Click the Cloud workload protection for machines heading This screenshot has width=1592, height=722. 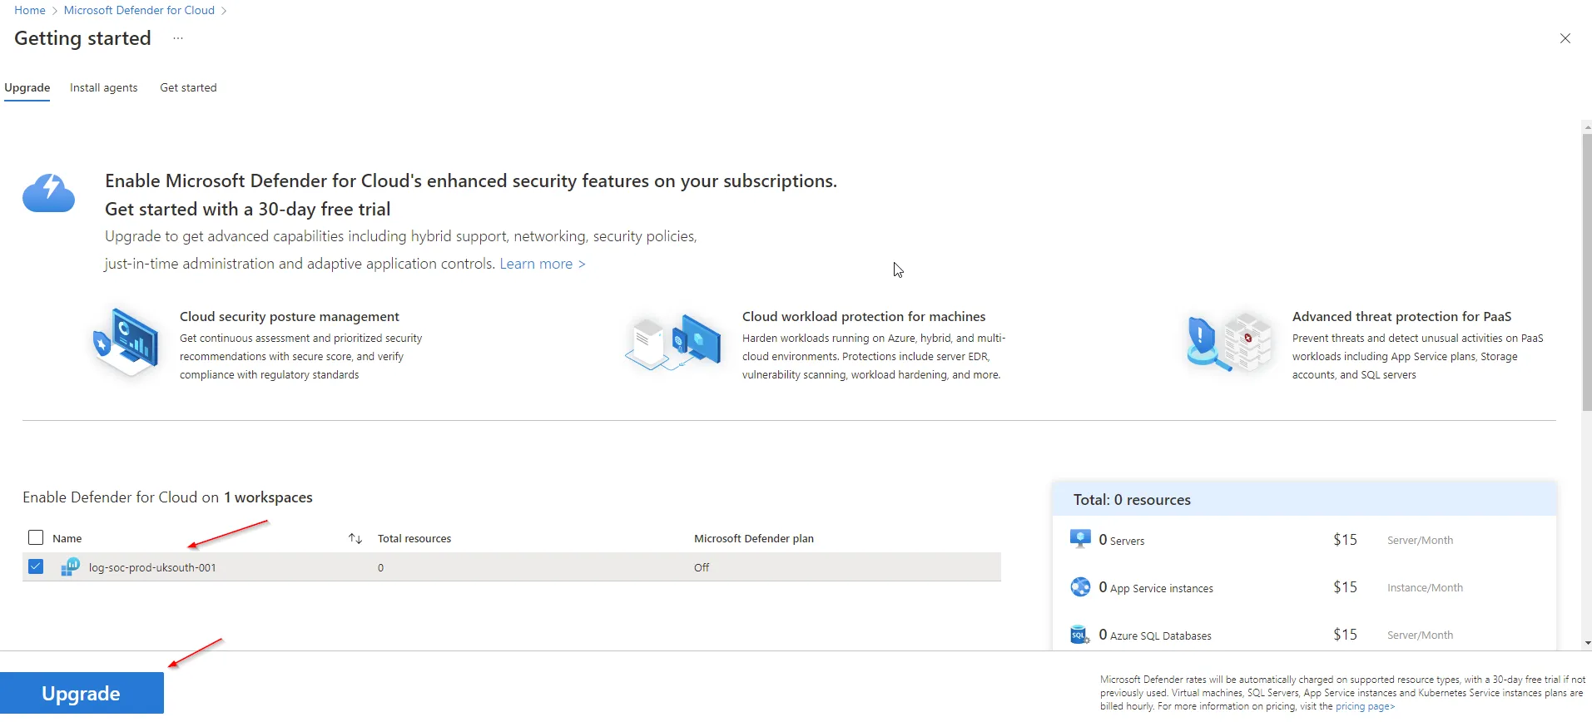pyautogui.click(x=864, y=317)
